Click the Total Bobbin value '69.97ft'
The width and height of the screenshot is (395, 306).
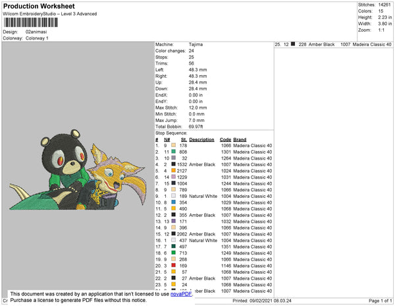pos(196,127)
